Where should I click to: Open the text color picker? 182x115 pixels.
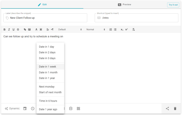pos(36,29)
